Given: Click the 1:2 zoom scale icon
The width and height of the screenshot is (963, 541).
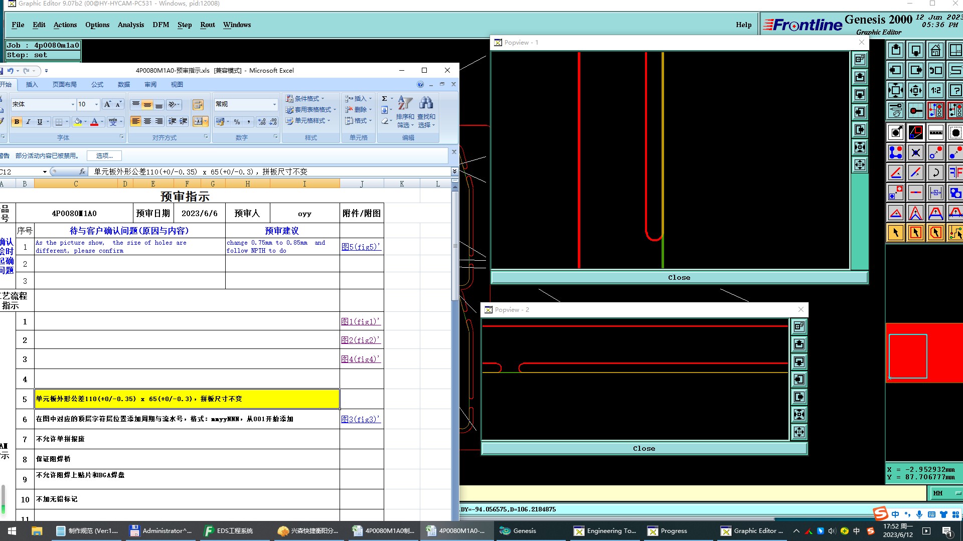Looking at the screenshot, I should pos(935,91).
